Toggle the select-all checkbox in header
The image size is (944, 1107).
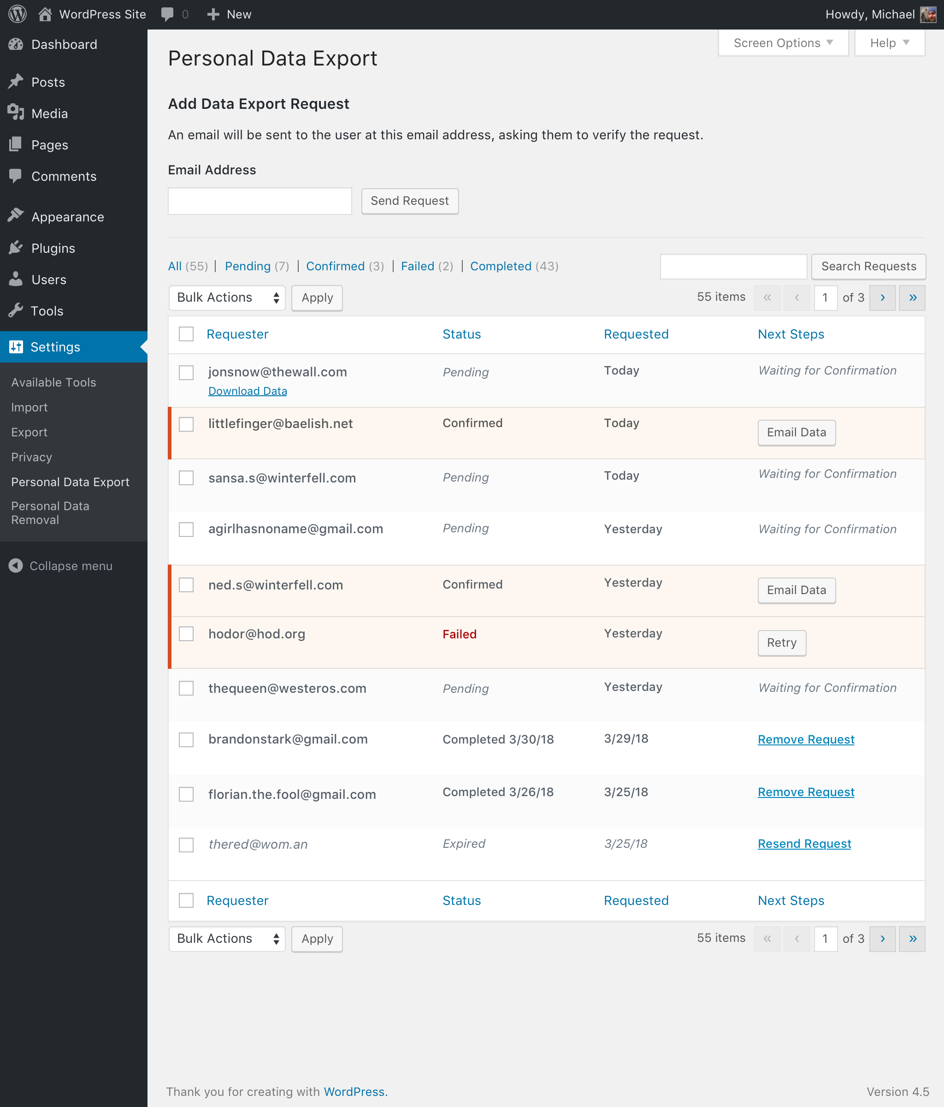[186, 333]
